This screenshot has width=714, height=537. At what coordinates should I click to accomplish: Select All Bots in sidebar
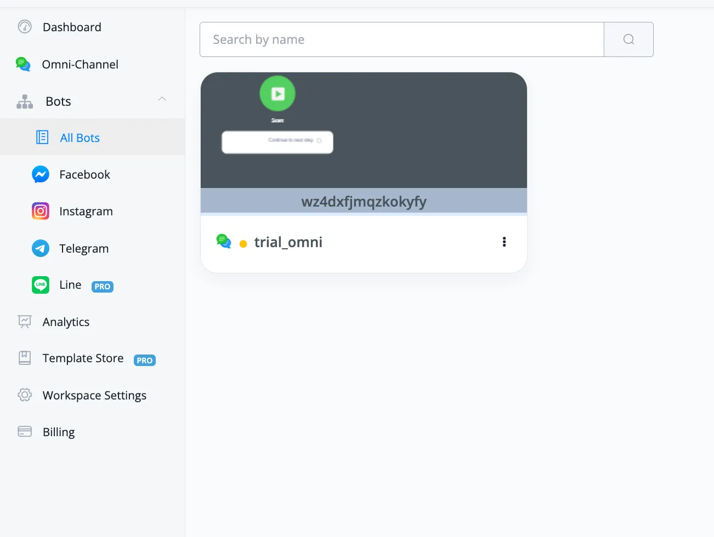tap(92, 137)
